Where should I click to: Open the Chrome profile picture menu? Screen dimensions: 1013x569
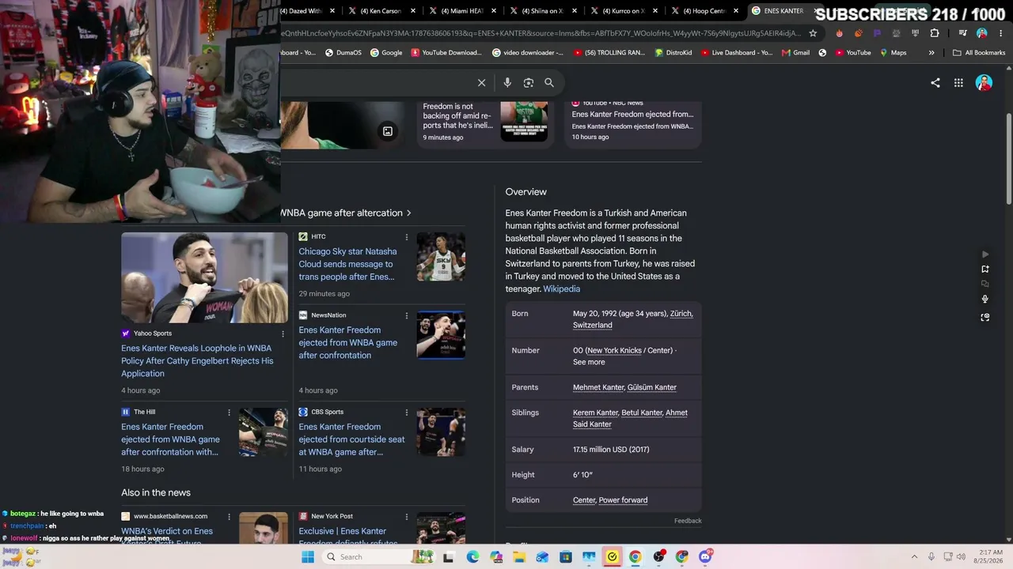[x=981, y=33]
